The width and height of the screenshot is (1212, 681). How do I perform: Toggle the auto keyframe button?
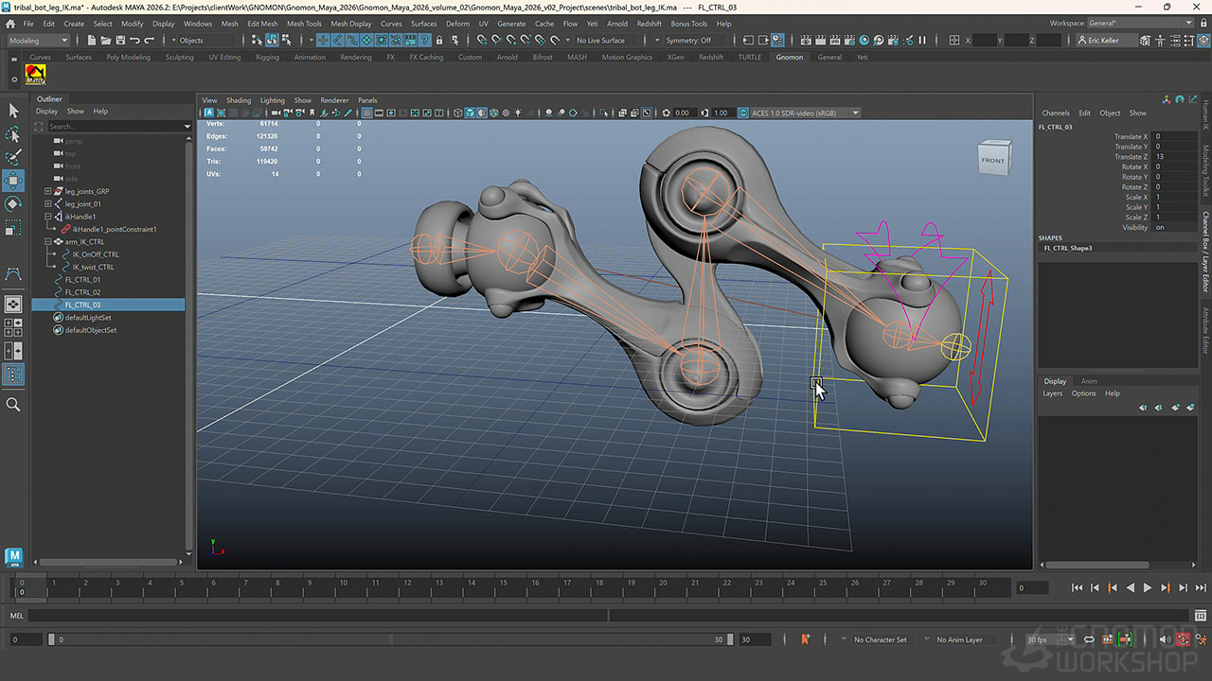(1183, 640)
